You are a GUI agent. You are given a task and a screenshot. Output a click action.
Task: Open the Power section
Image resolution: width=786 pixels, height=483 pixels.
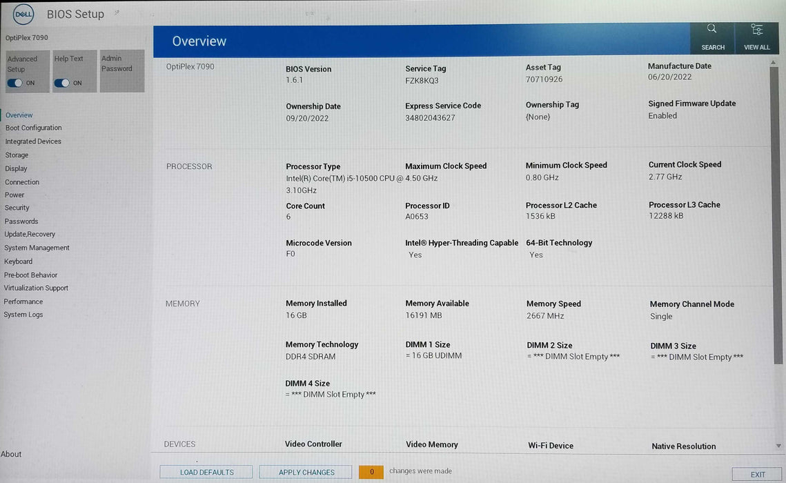14,195
